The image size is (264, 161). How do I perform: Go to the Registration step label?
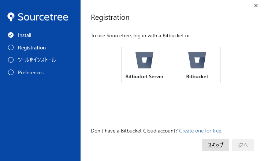[x=32, y=48]
